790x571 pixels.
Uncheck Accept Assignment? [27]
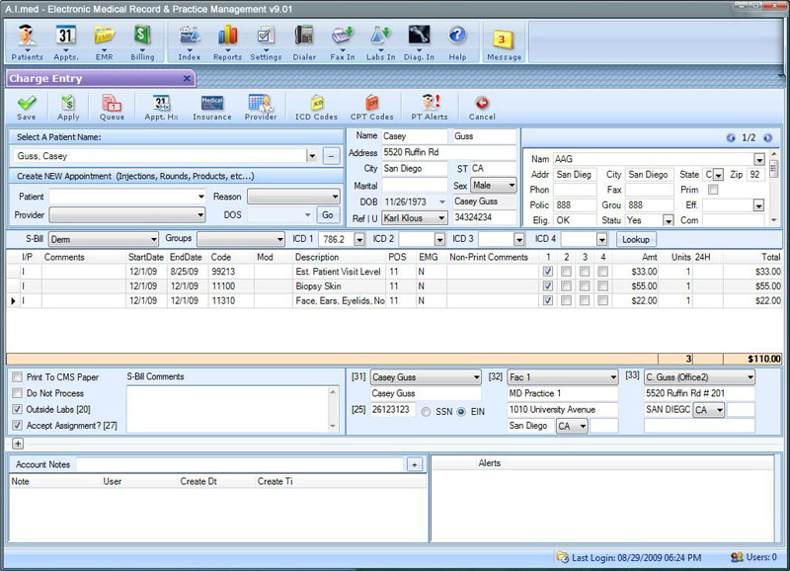tap(17, 426)
